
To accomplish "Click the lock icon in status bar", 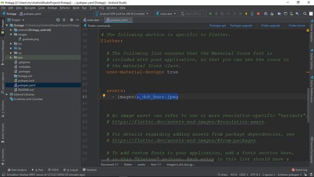I will tap(305, 175).
